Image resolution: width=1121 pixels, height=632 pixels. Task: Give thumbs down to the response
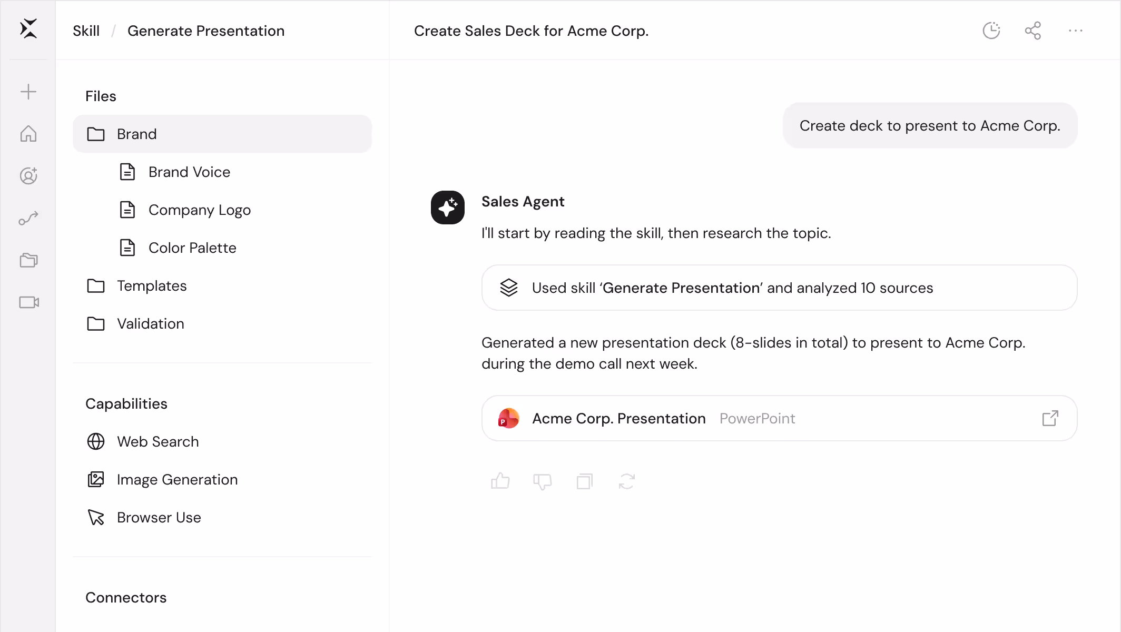pyautogui.click(x=543, y=481)
